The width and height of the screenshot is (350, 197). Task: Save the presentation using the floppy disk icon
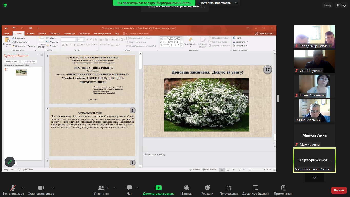(x=6, y=28)
